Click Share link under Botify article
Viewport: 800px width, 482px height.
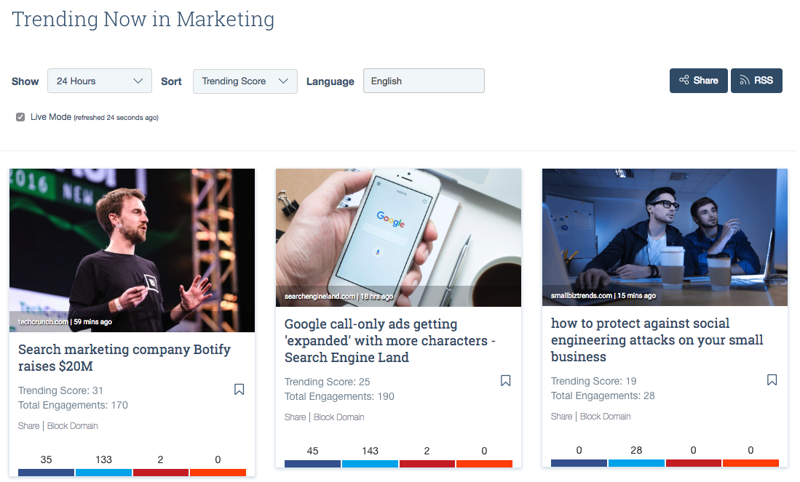[29, 426]
